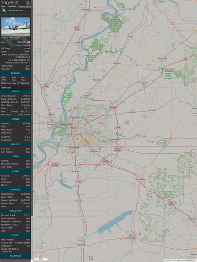This screenshot has width=197, height=262.
Task: Click the airplanes.live airplane logo icon
Action: tap(4, 10)
